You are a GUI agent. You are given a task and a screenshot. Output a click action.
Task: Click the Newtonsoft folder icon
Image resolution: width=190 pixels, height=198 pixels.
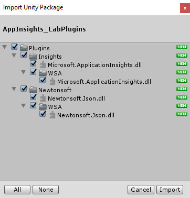[33, 90]
